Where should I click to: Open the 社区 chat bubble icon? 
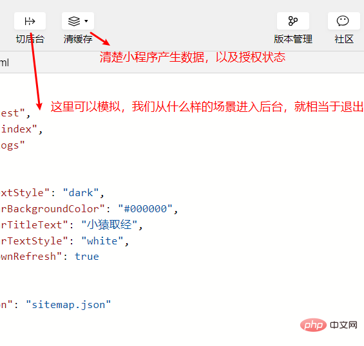point(343,21)
